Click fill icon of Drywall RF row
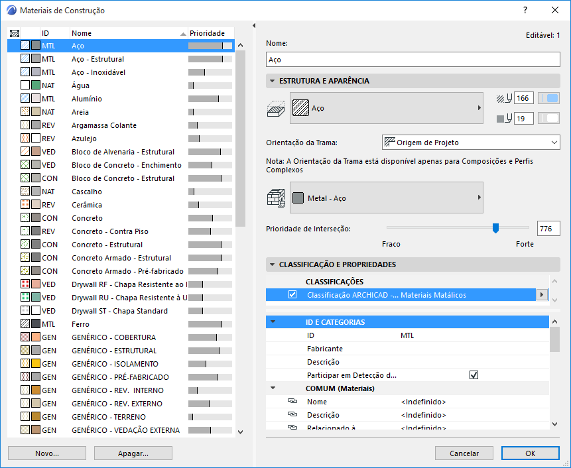Viewport: 571px width, 468px height. 25,284
